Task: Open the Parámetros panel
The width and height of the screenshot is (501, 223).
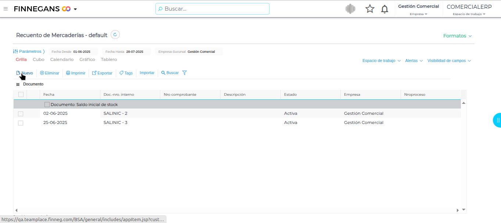Action: (x=29, y=51)
